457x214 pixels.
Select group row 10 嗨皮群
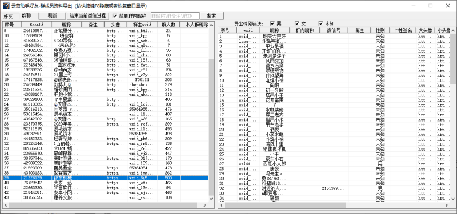click(106, 35)
